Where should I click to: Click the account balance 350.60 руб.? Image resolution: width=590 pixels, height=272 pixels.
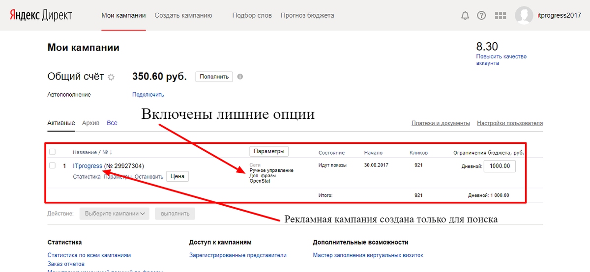159,77
